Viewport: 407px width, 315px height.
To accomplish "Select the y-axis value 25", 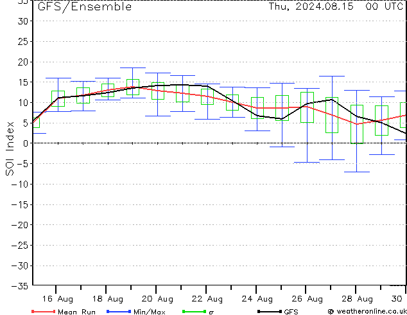I will 23,41.
